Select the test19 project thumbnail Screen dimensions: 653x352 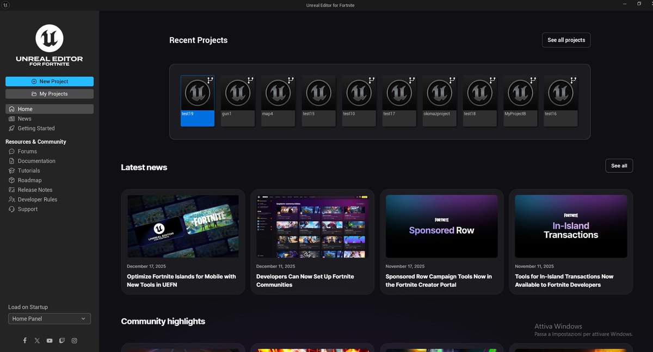198,101
